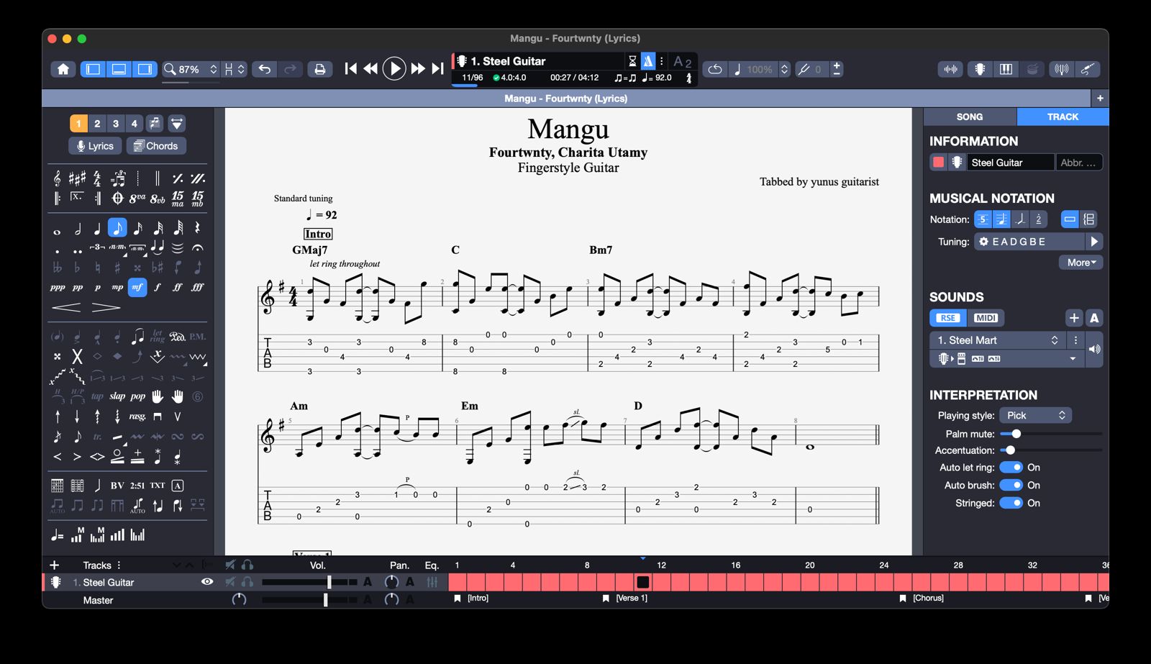1151x664 pixels.
Task: Set dynamic to fortissimo ff
Action: (177, 287)
